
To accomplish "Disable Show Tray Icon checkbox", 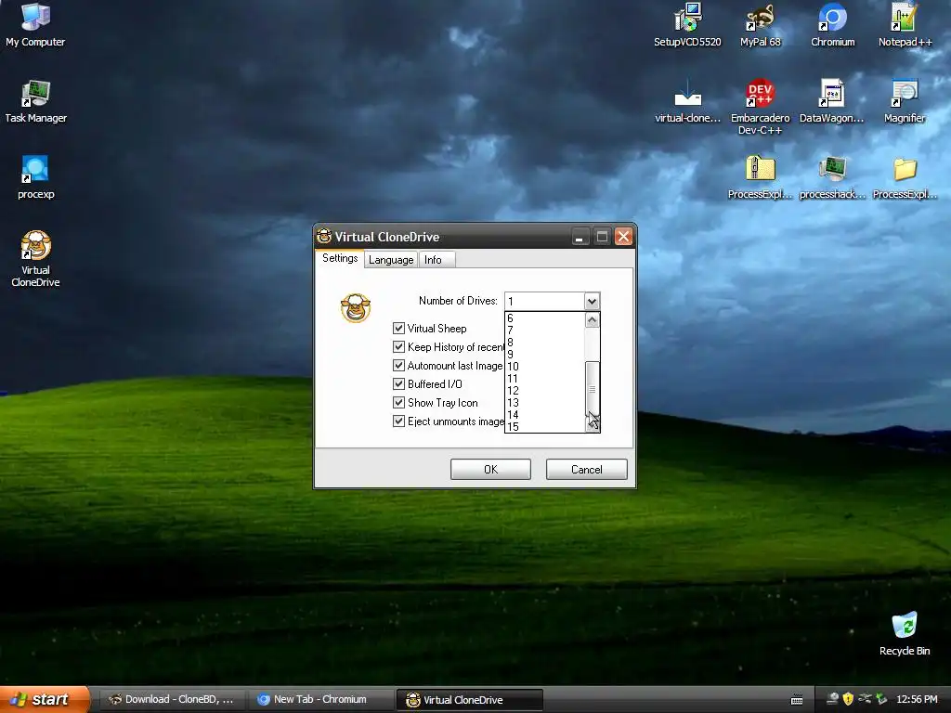I will click(x=398, y=403).
